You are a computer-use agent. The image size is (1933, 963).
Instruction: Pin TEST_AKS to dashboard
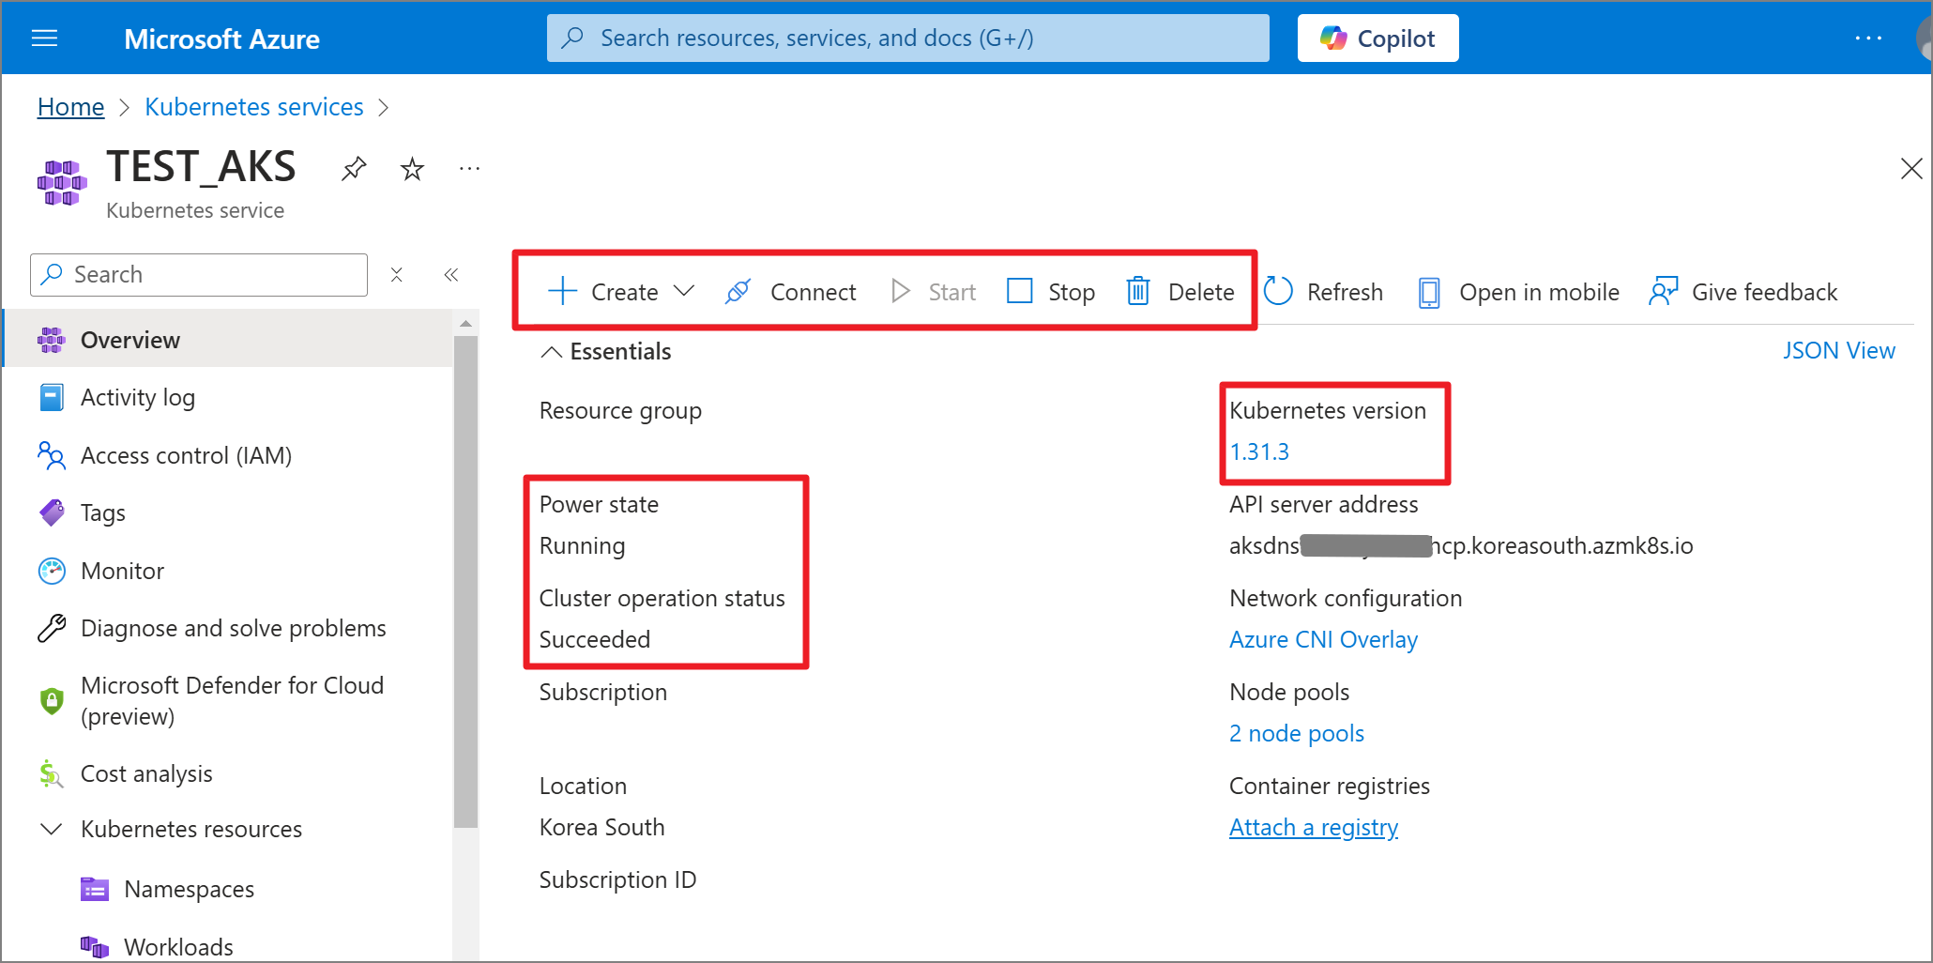coord(354,169)
